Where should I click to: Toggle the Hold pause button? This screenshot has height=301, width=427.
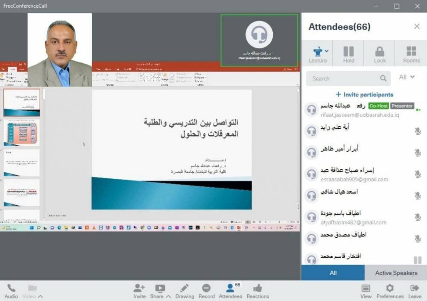[348, 54]
